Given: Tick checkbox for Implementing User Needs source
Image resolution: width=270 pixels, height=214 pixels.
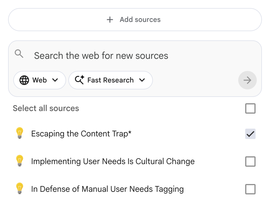Looking at the screenshot, I should click(x=250, y=162).
